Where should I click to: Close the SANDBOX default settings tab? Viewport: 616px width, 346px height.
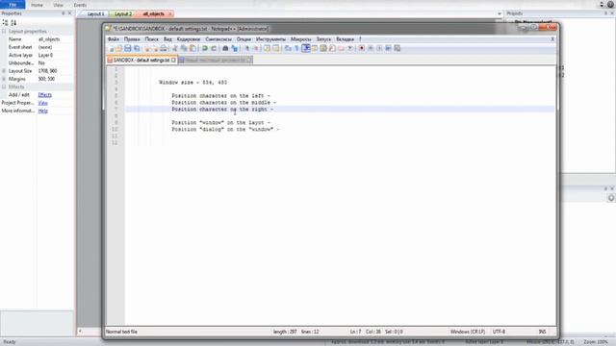coord(173,60)
